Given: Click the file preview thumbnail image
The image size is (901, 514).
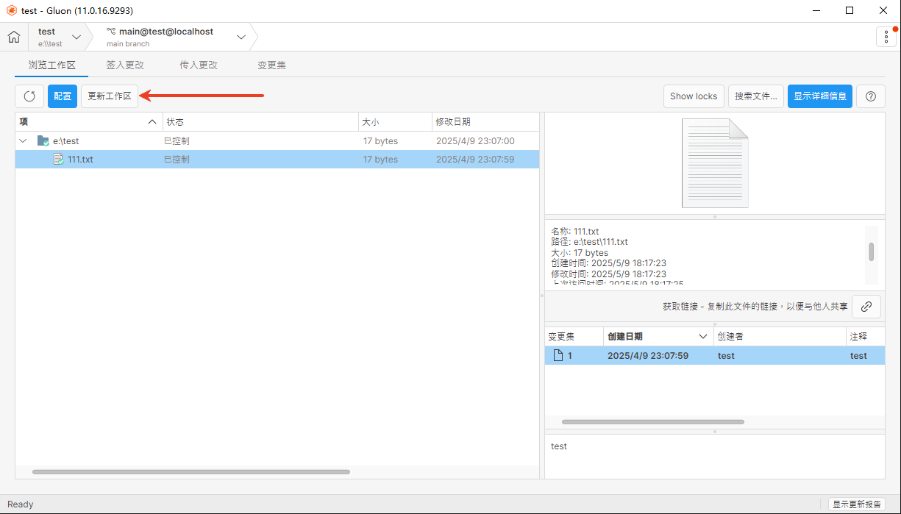Looking at the screenshot, I should tap(714, 163).
